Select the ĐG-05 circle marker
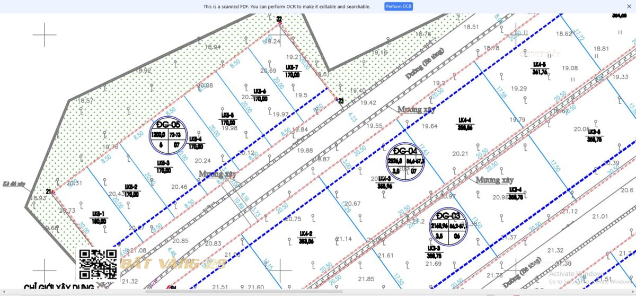 169,134
